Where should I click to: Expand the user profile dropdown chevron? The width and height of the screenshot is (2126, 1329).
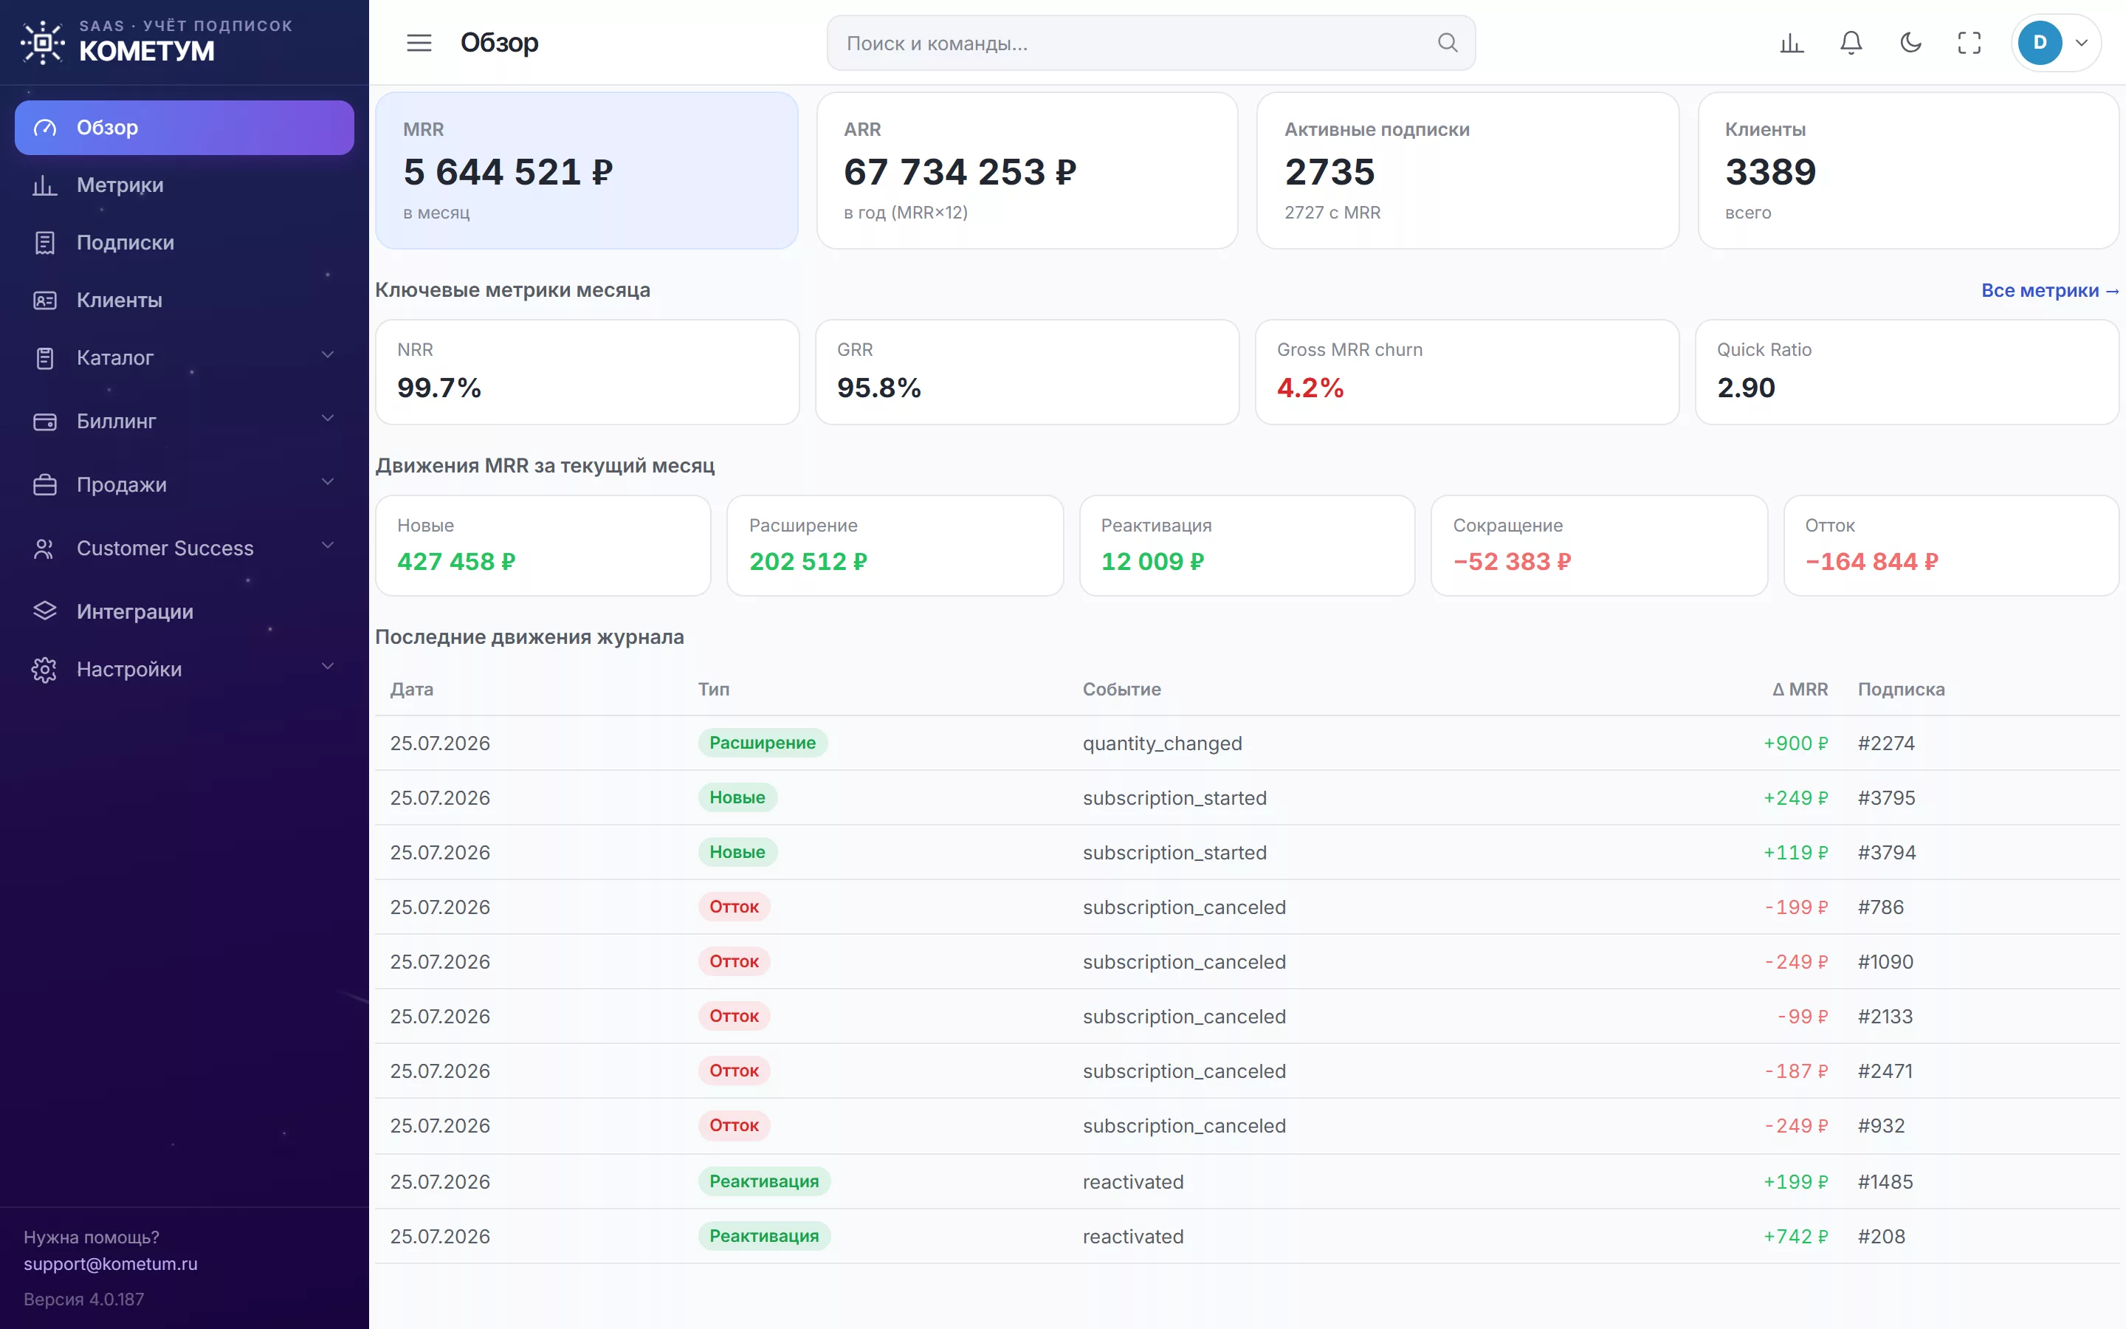tap(2081, 42)
